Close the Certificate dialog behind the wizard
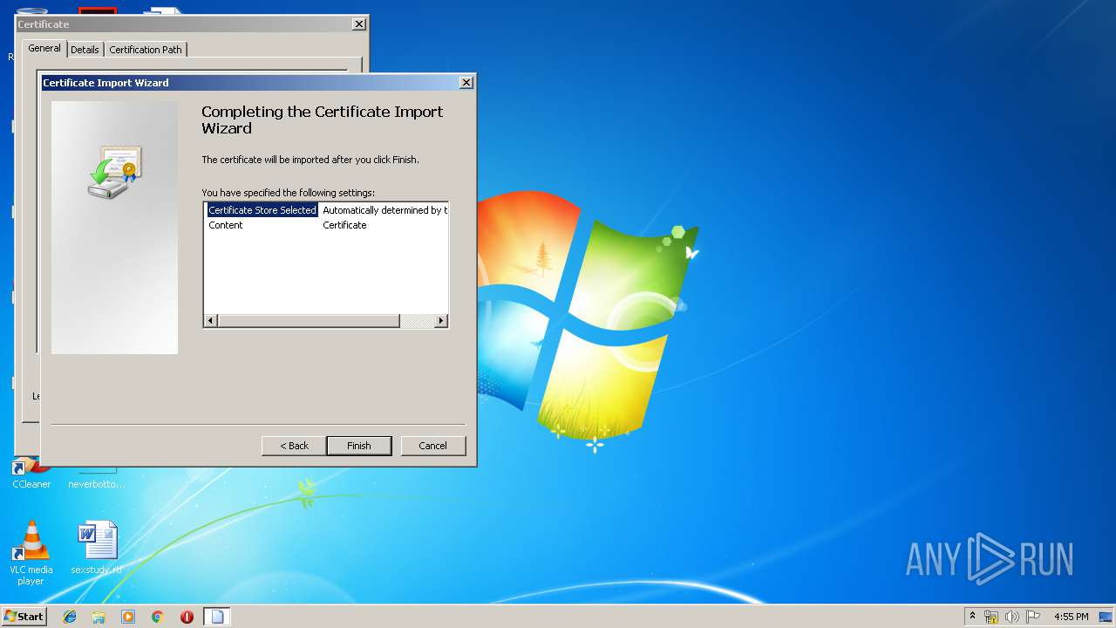The width and height of the screenshot is (1116, 628). click(x=359, y=24)
